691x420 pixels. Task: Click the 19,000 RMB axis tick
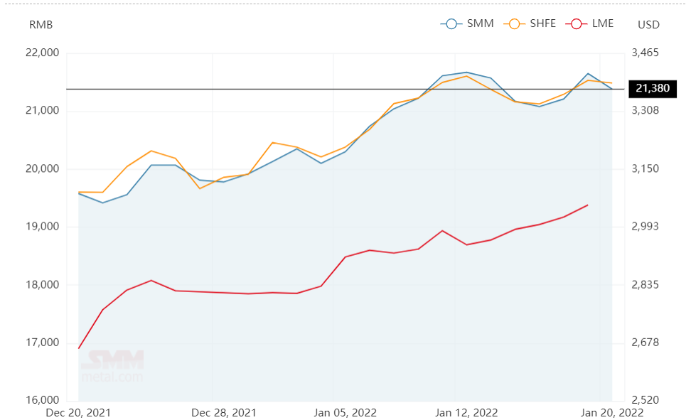[43, 226]
